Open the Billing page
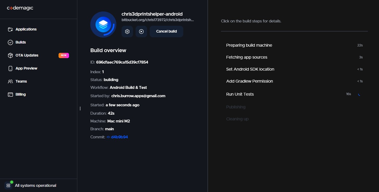This screenshot has height=192, width=379. pos(21,94)
